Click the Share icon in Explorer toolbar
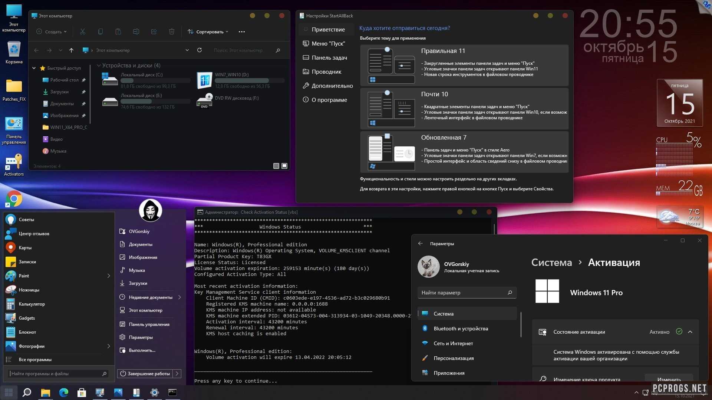 click(154, 32)
